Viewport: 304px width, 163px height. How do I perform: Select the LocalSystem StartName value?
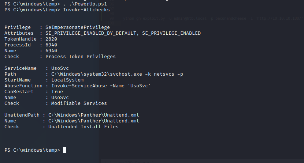pyautogui.click(x=67, y=80)
